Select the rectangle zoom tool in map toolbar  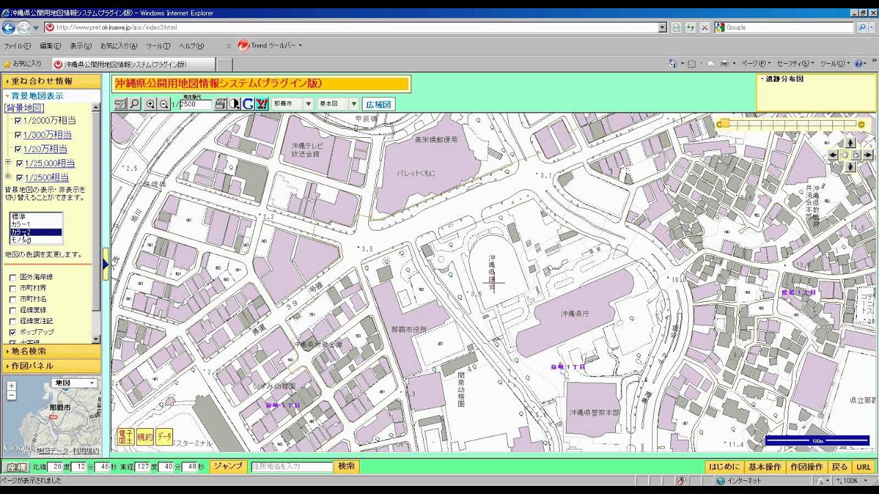[x=119, y=104]
